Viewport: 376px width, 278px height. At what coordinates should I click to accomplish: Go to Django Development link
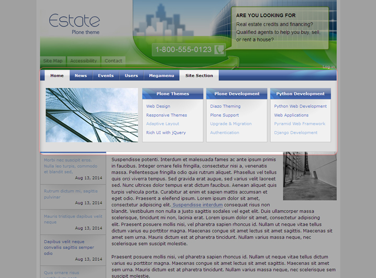(x=296, y=133)
